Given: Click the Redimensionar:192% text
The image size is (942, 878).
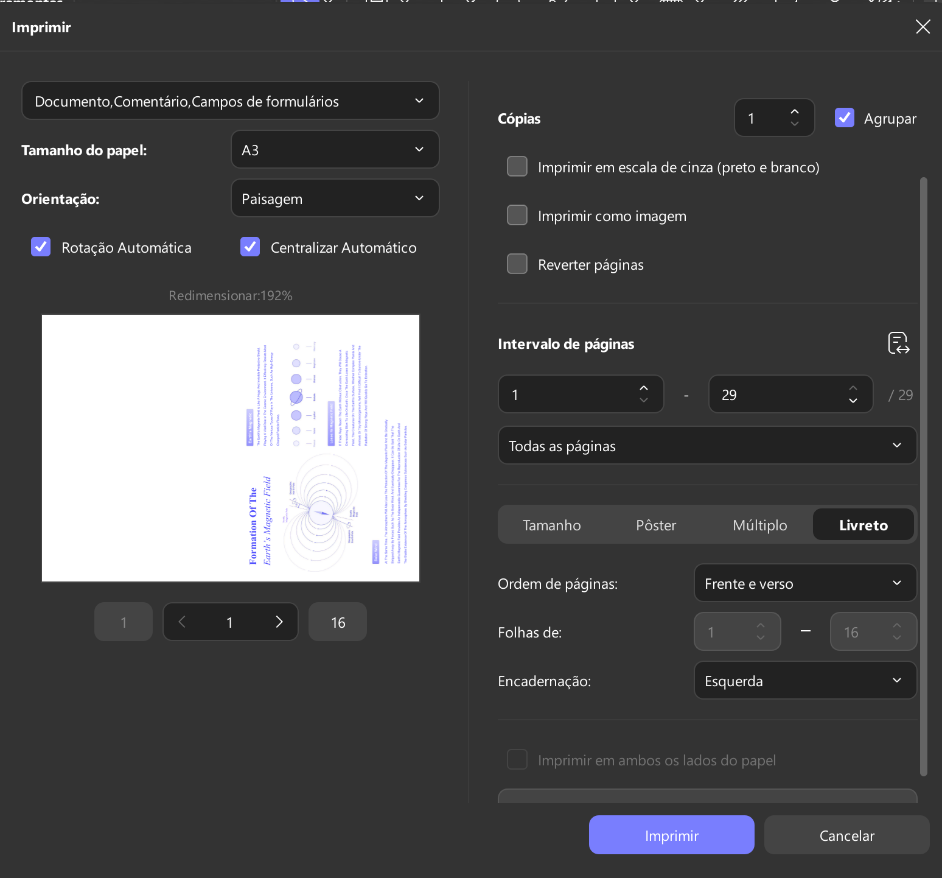Looking at the screenshot, I should tap(231, 295).
